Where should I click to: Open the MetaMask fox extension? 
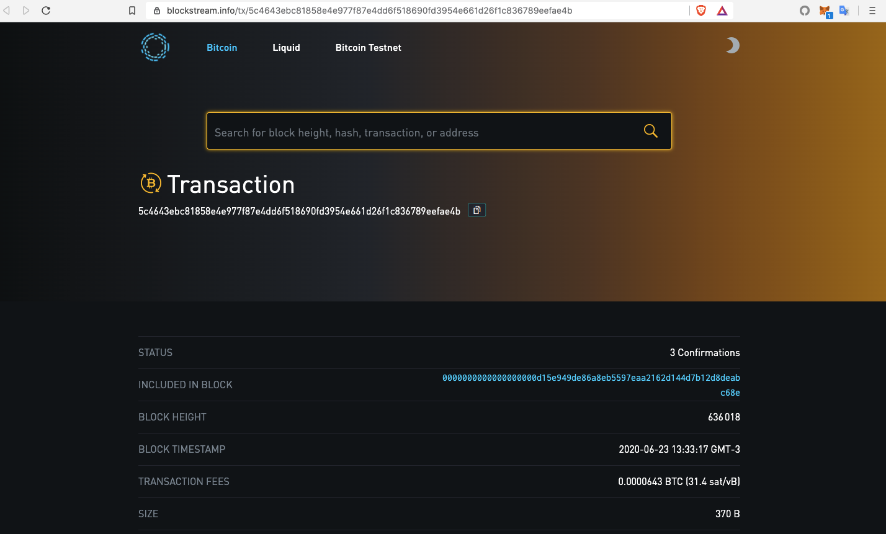[x=825, y=11]
